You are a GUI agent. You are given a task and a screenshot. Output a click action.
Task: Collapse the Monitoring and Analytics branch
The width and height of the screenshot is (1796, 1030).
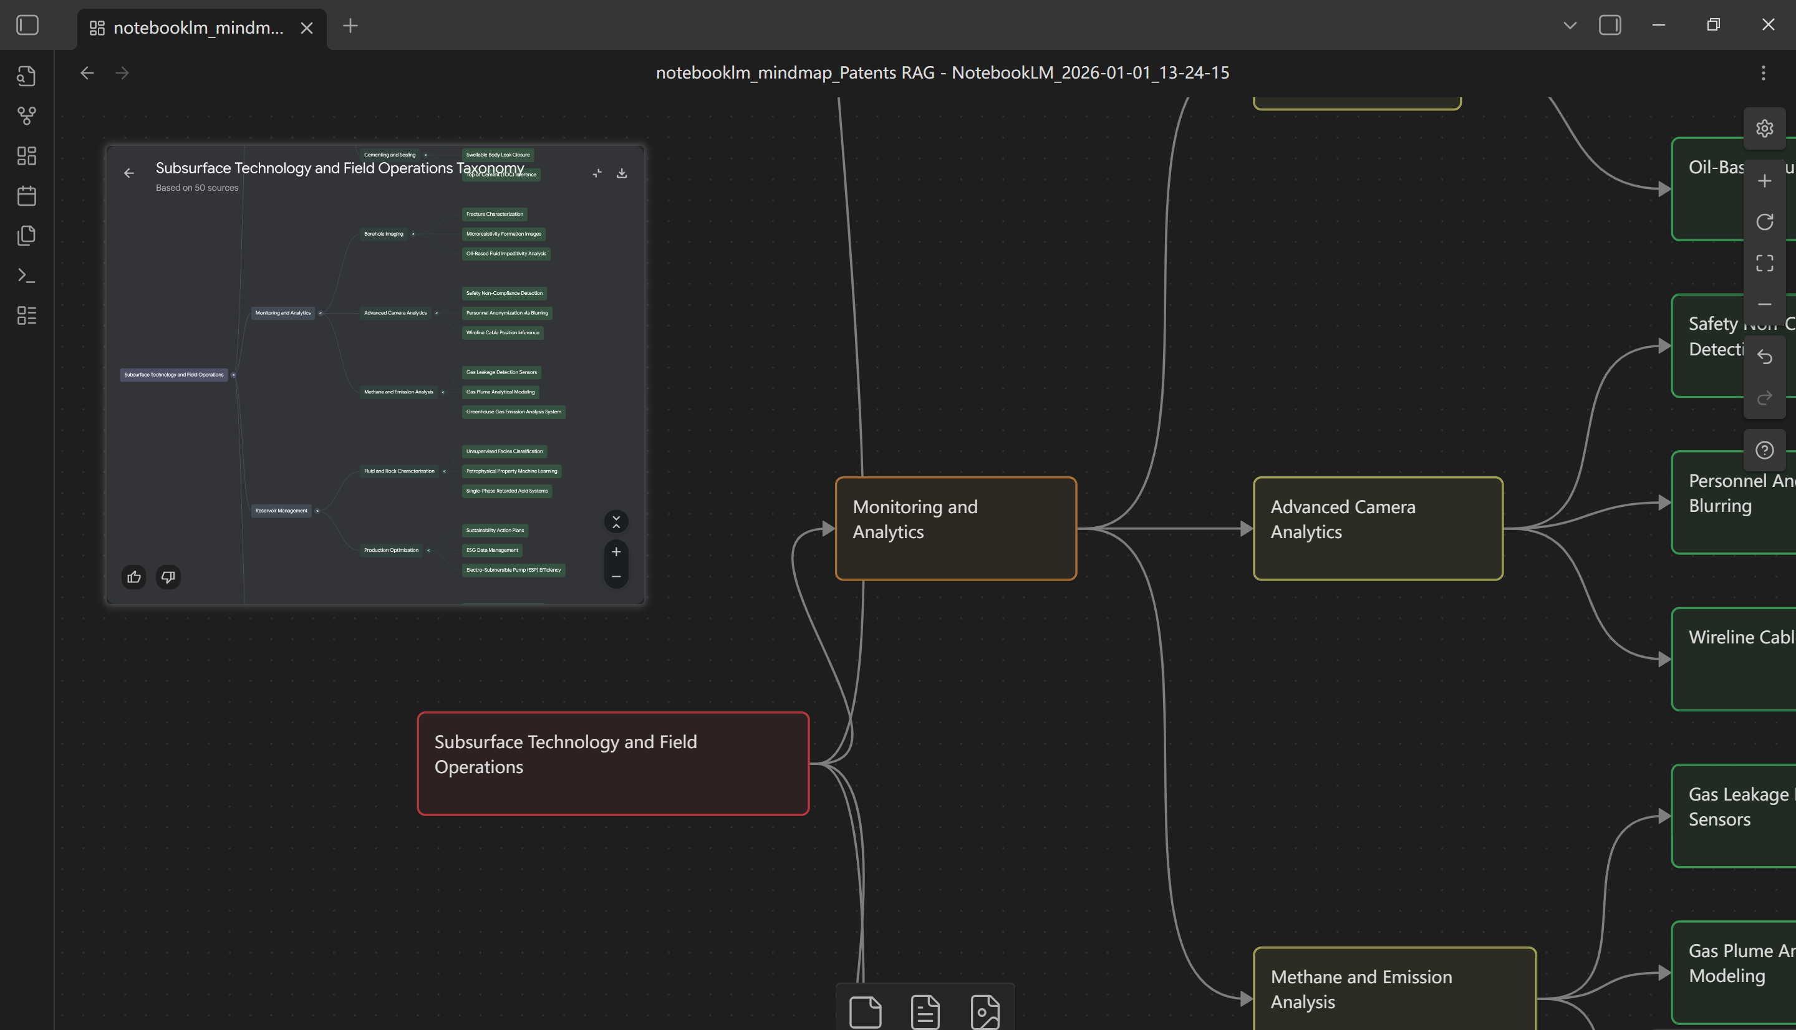322,313
